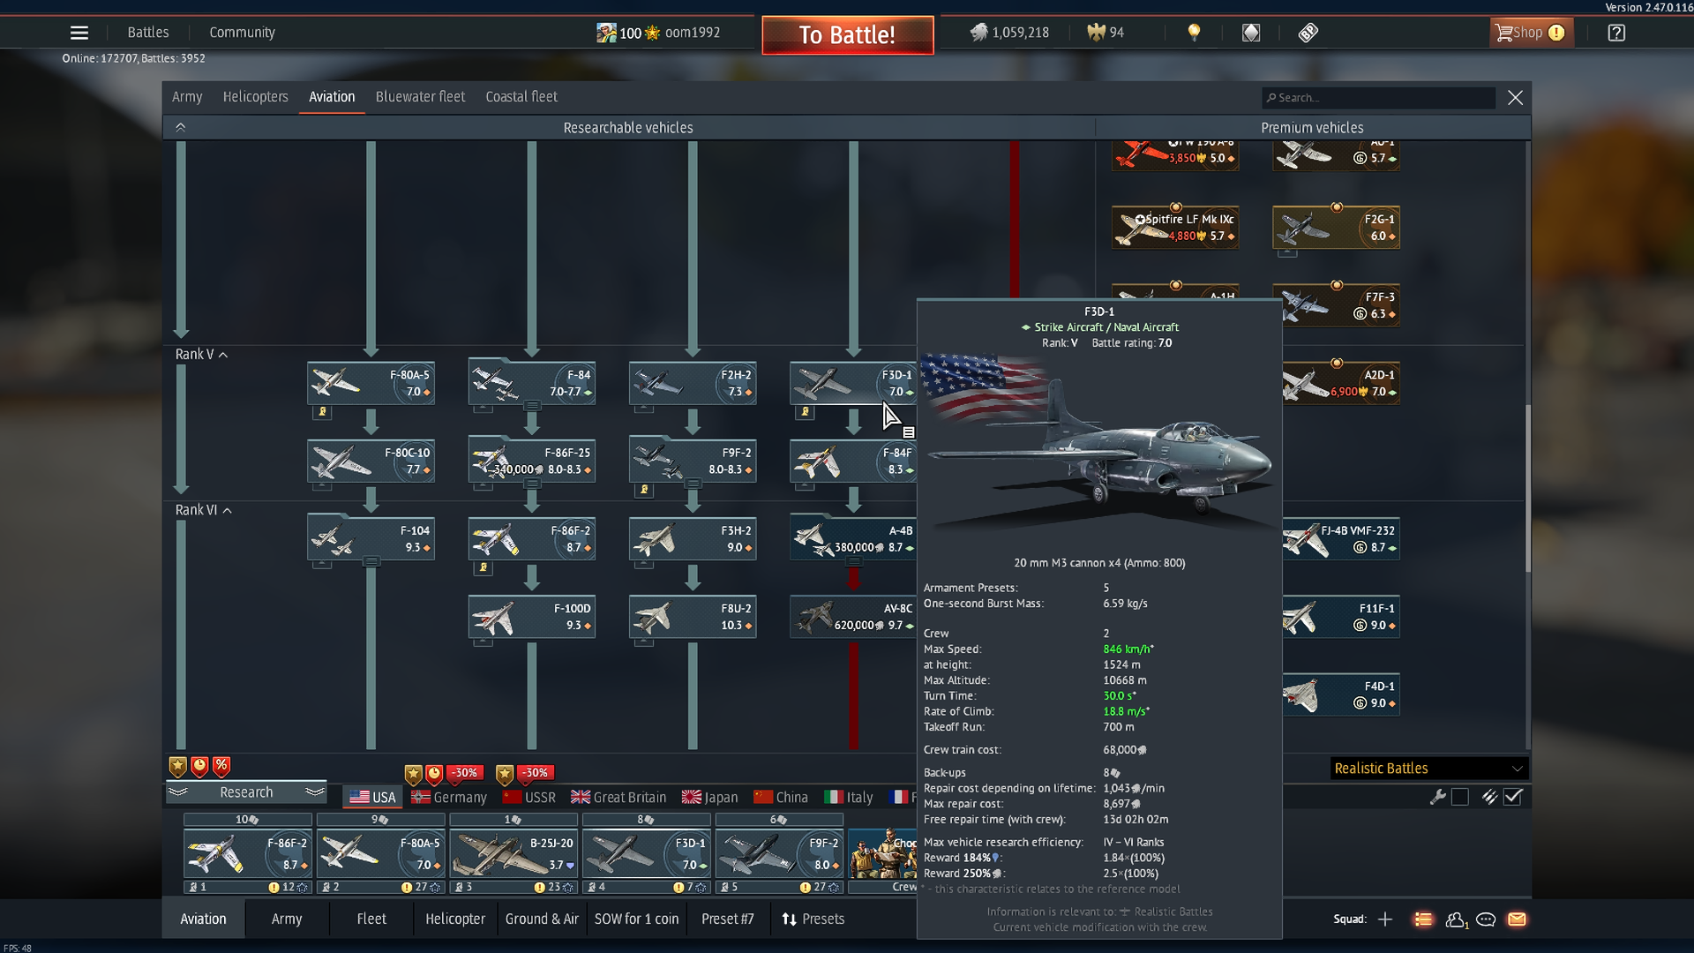Select the USSR nation tab
The image size is (1694, 953).
529,797
